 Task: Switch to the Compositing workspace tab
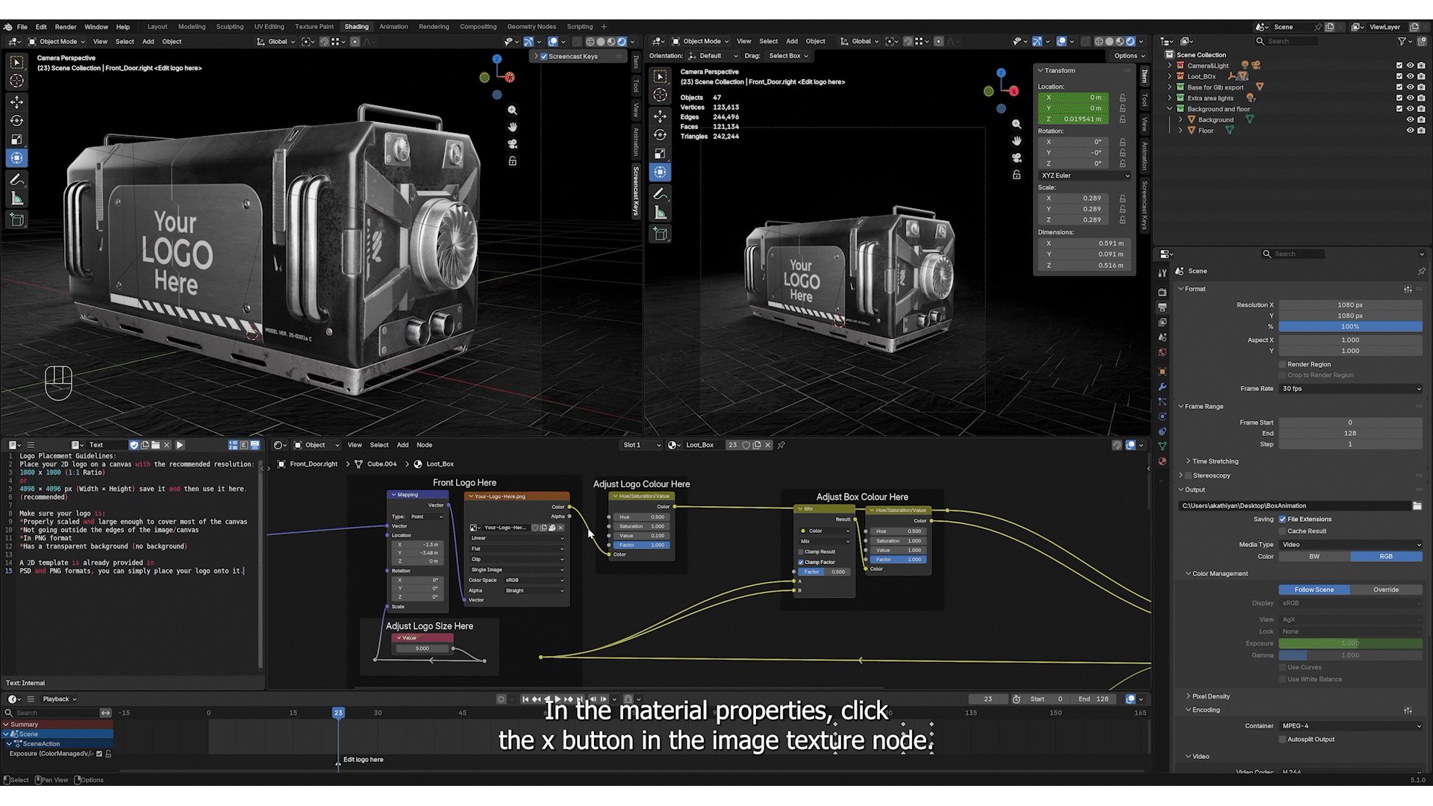tap(478, 27)
